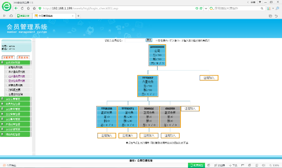Viewport: 282px width, 168px height.
Task: Open 已开通会员列表 in the sidebar
Action: tap(17, 76)
